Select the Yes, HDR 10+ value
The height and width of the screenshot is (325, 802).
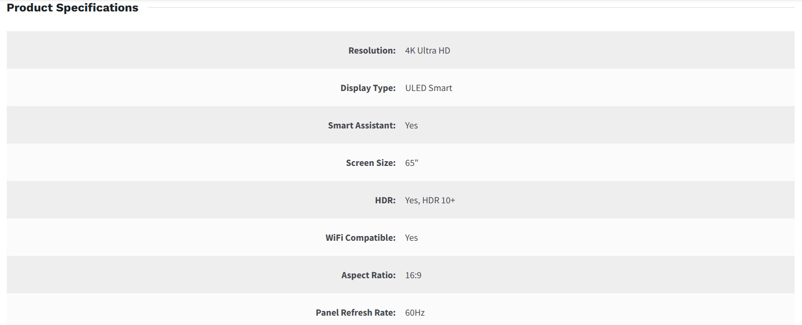[430, 200]
